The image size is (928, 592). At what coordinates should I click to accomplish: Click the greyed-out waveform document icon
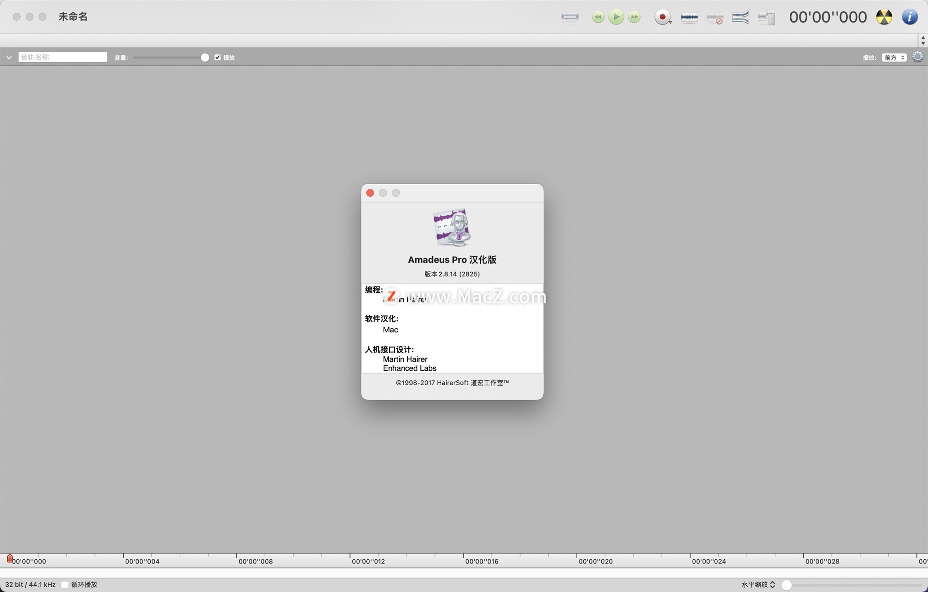click(766, 18)
